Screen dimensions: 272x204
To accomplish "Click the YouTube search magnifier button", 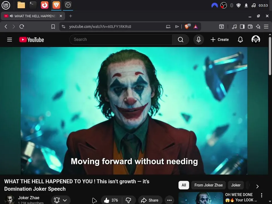I will [180, 40].
